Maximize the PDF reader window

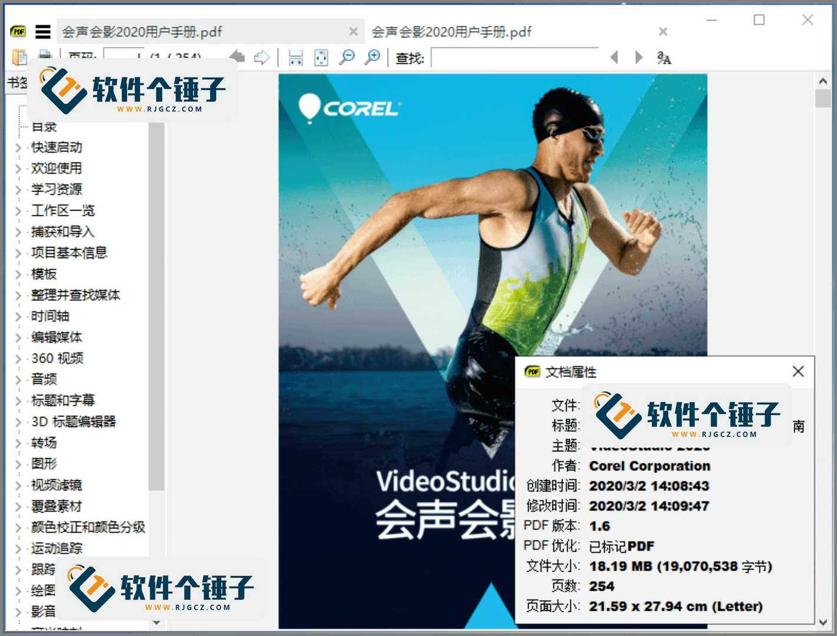[759, 20]
